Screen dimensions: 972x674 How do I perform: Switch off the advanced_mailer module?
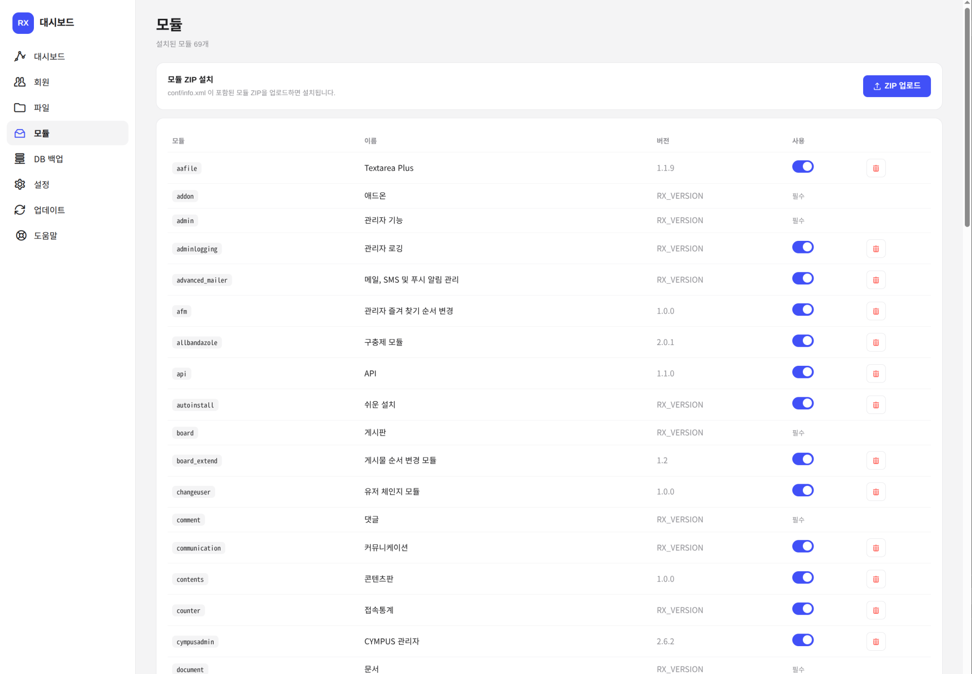tap(803, 278)
